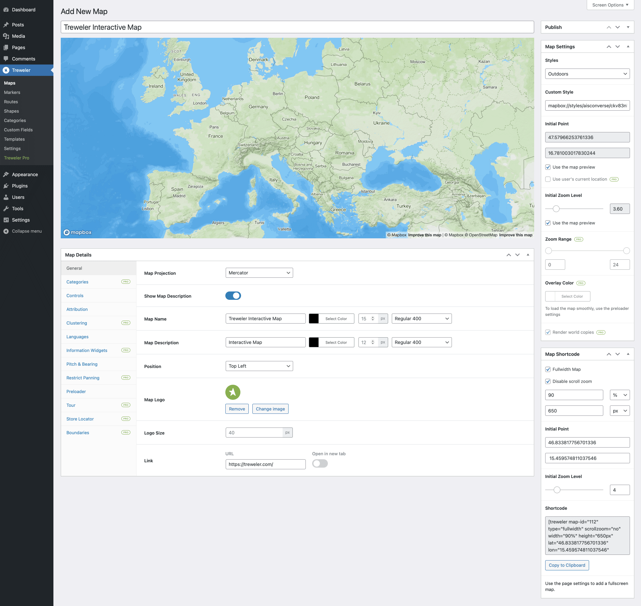Move Map Shortcode panel up
The width and height of the screenshot is (641, 606).
pos(609,354)
